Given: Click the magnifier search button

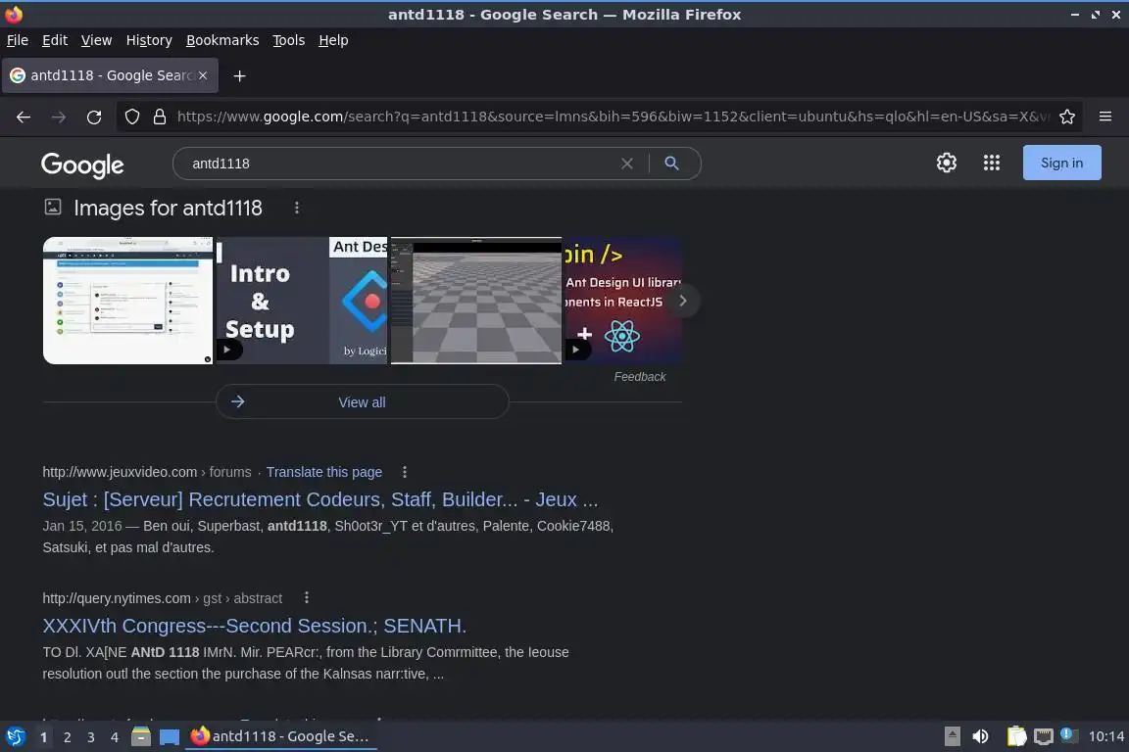Looking at the screenshot, I should click(671, 164).
